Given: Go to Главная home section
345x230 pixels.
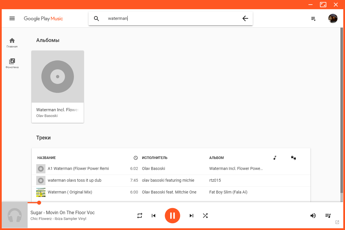Looking at the screenshot, I should tap(12, 43).
